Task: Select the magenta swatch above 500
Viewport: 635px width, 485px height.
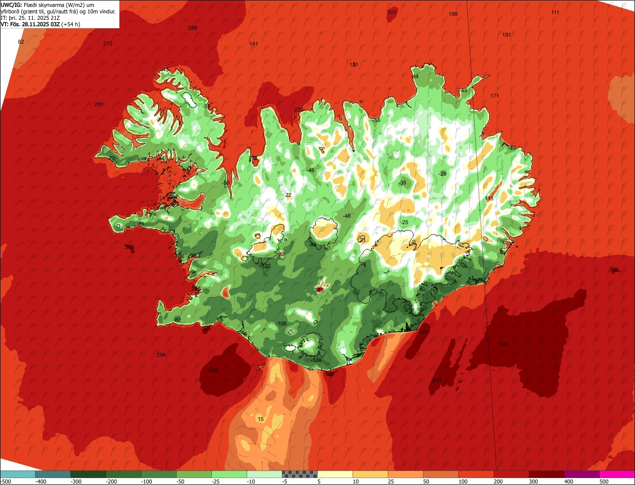Action: 617,474
